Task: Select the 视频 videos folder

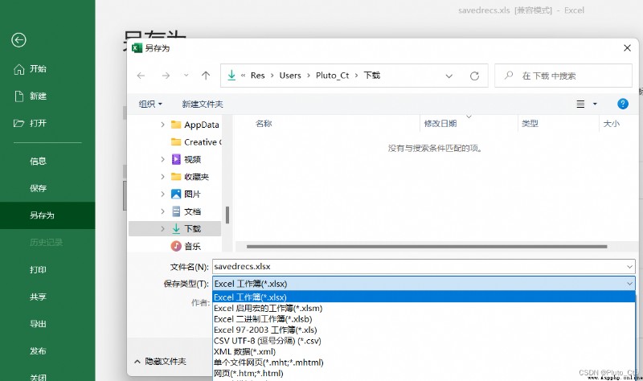Action: click(x=186, y=159)
